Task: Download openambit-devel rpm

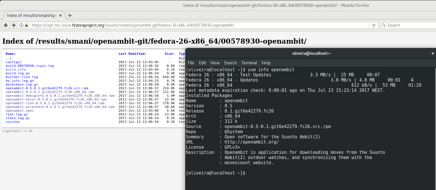Action: click(56, 99)
